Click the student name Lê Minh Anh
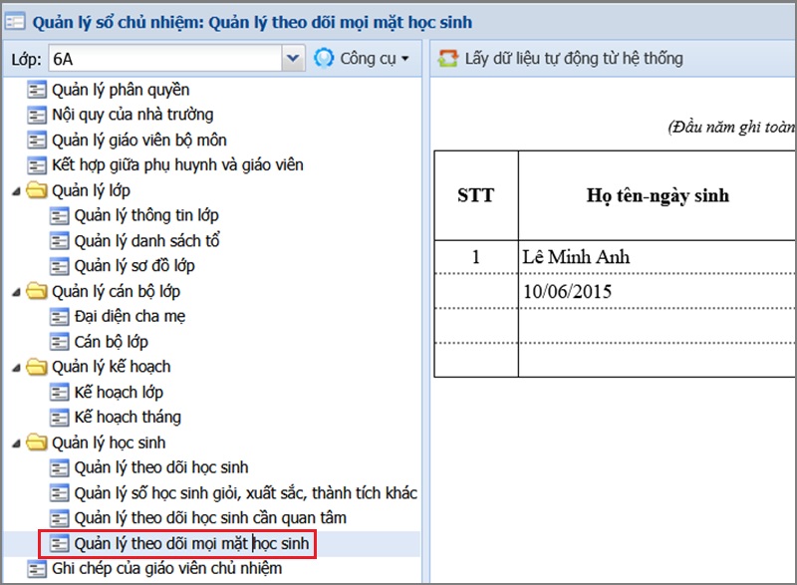Viewport: 797px width, 585px height. 577,257
